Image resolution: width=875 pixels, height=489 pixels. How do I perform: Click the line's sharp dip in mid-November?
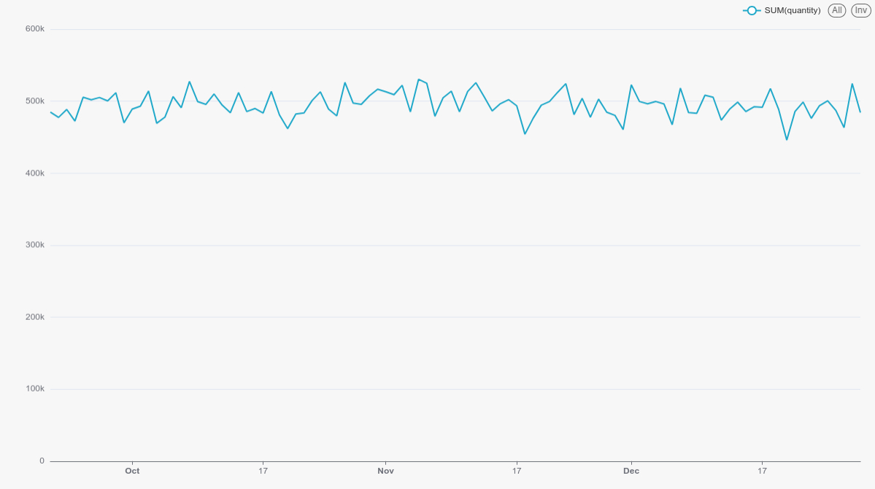pyautogui.click(x=525, y=134)
